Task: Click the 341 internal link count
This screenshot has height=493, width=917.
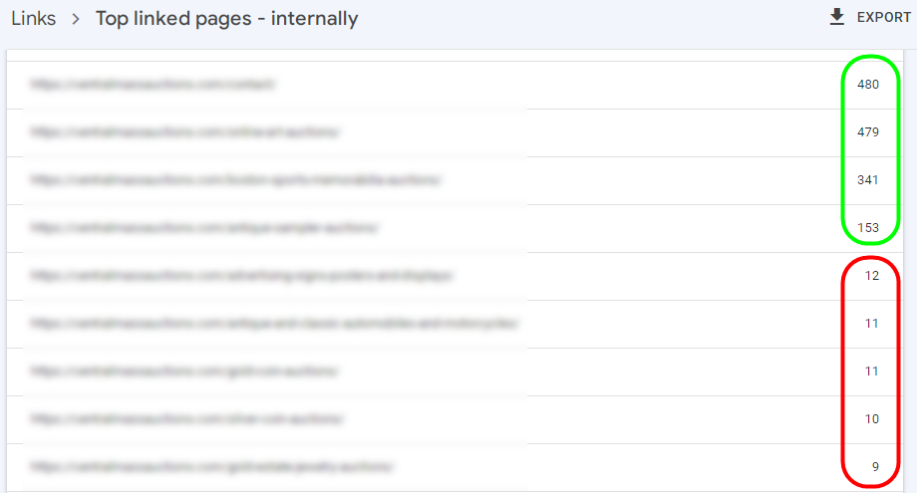Action: 868,180
